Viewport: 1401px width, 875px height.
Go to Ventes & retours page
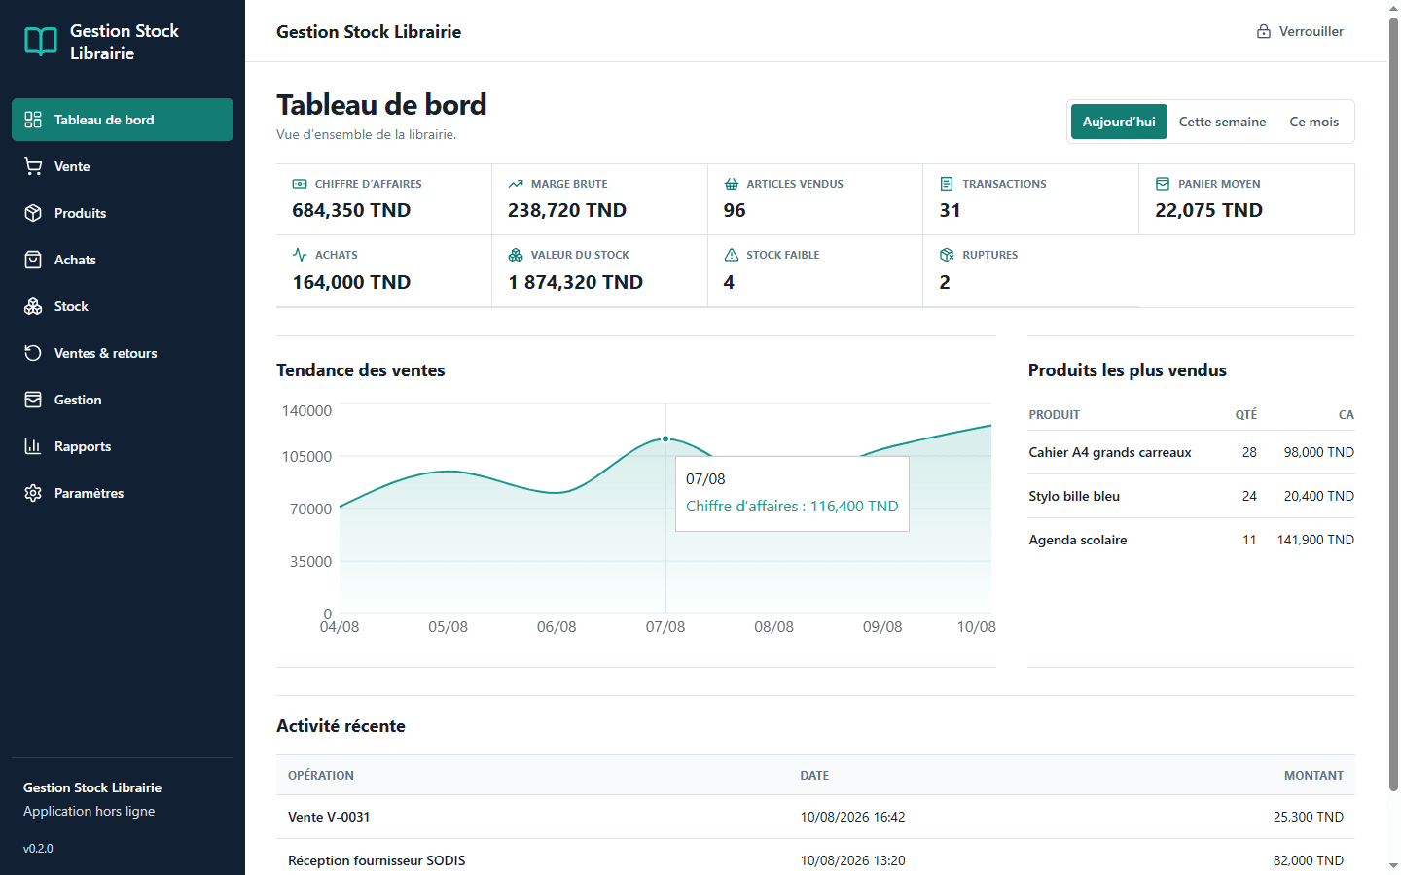tap(123, 353)
